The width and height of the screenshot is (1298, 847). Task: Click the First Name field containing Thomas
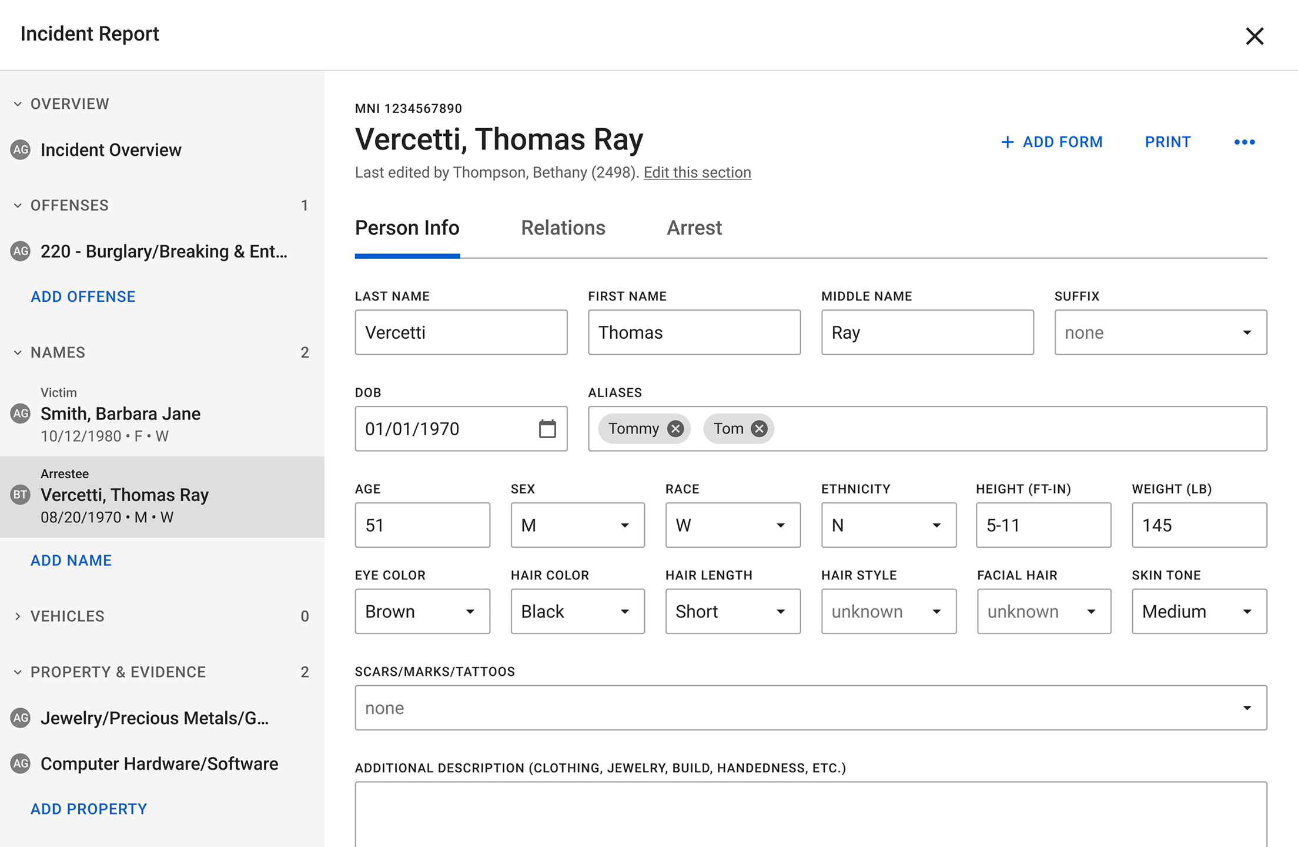[x=694, y=332]
